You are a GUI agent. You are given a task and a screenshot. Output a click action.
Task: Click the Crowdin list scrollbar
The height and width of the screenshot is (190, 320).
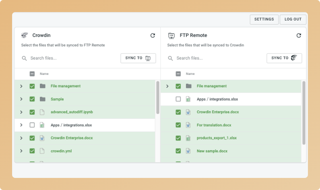[x=158, y=97]
